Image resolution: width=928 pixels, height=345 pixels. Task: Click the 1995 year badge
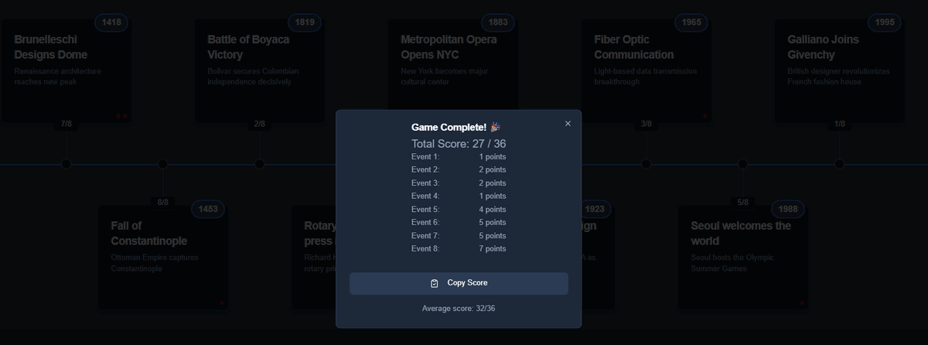[x=885, y=22]
